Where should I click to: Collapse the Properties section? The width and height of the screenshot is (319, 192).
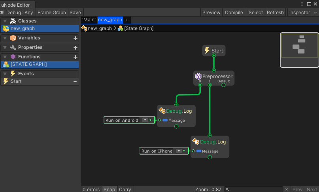5,47
